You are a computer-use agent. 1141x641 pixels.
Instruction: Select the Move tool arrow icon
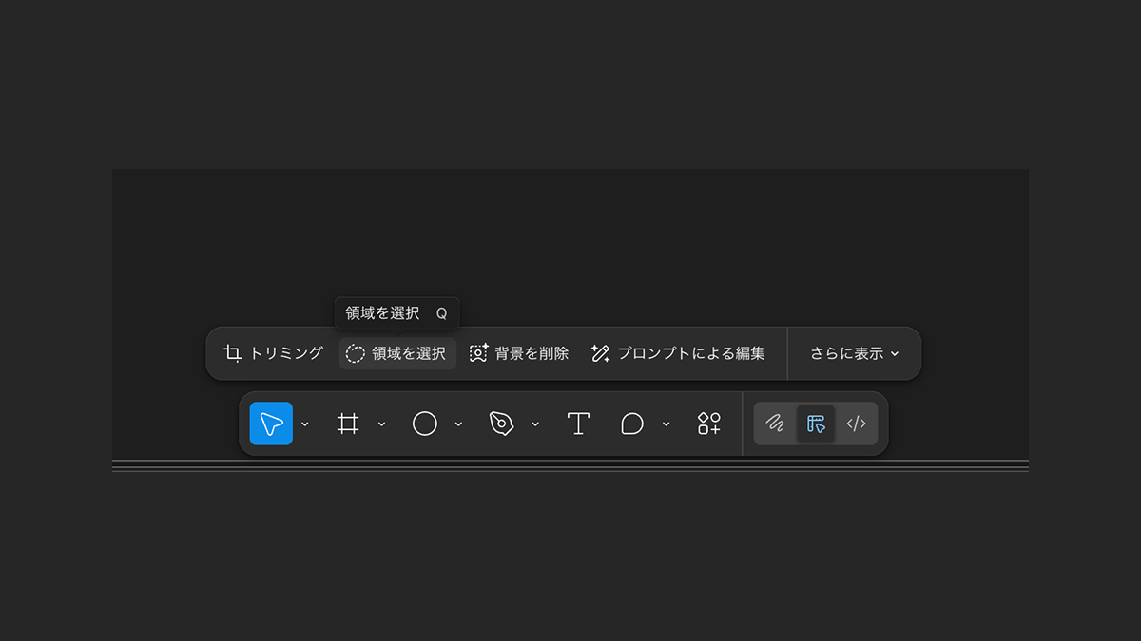(271, 424)
